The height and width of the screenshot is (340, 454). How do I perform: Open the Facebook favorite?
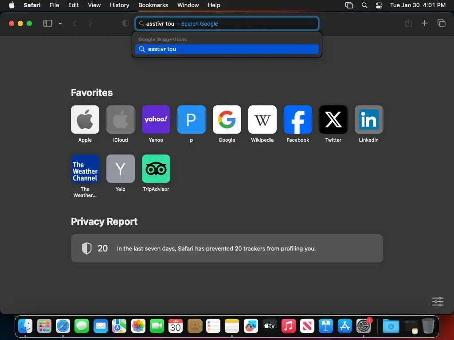point(298,120)
